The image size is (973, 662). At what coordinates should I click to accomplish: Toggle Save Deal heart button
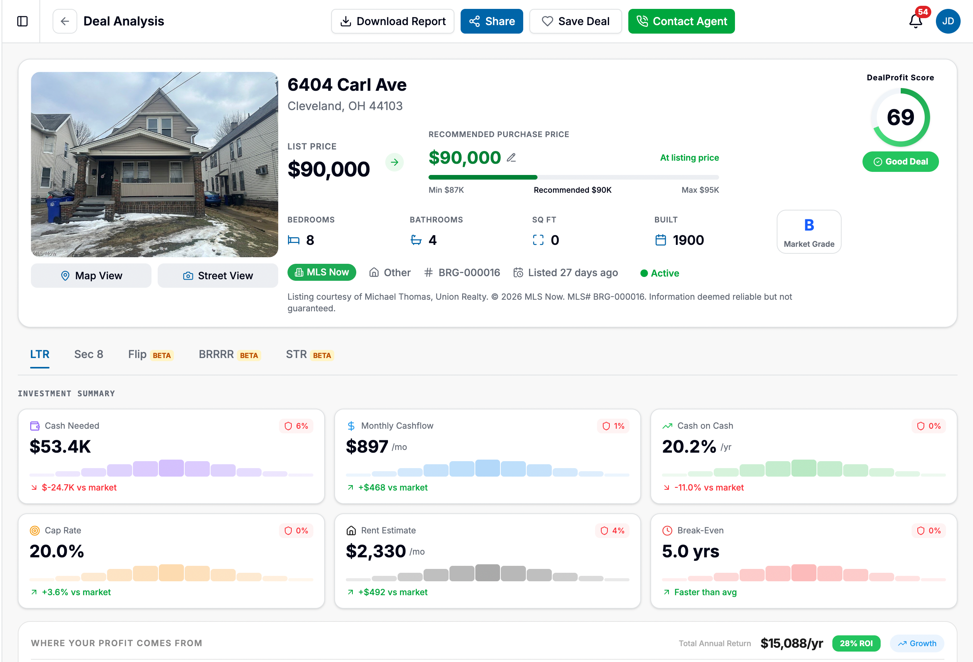click(x=575, y=21)
